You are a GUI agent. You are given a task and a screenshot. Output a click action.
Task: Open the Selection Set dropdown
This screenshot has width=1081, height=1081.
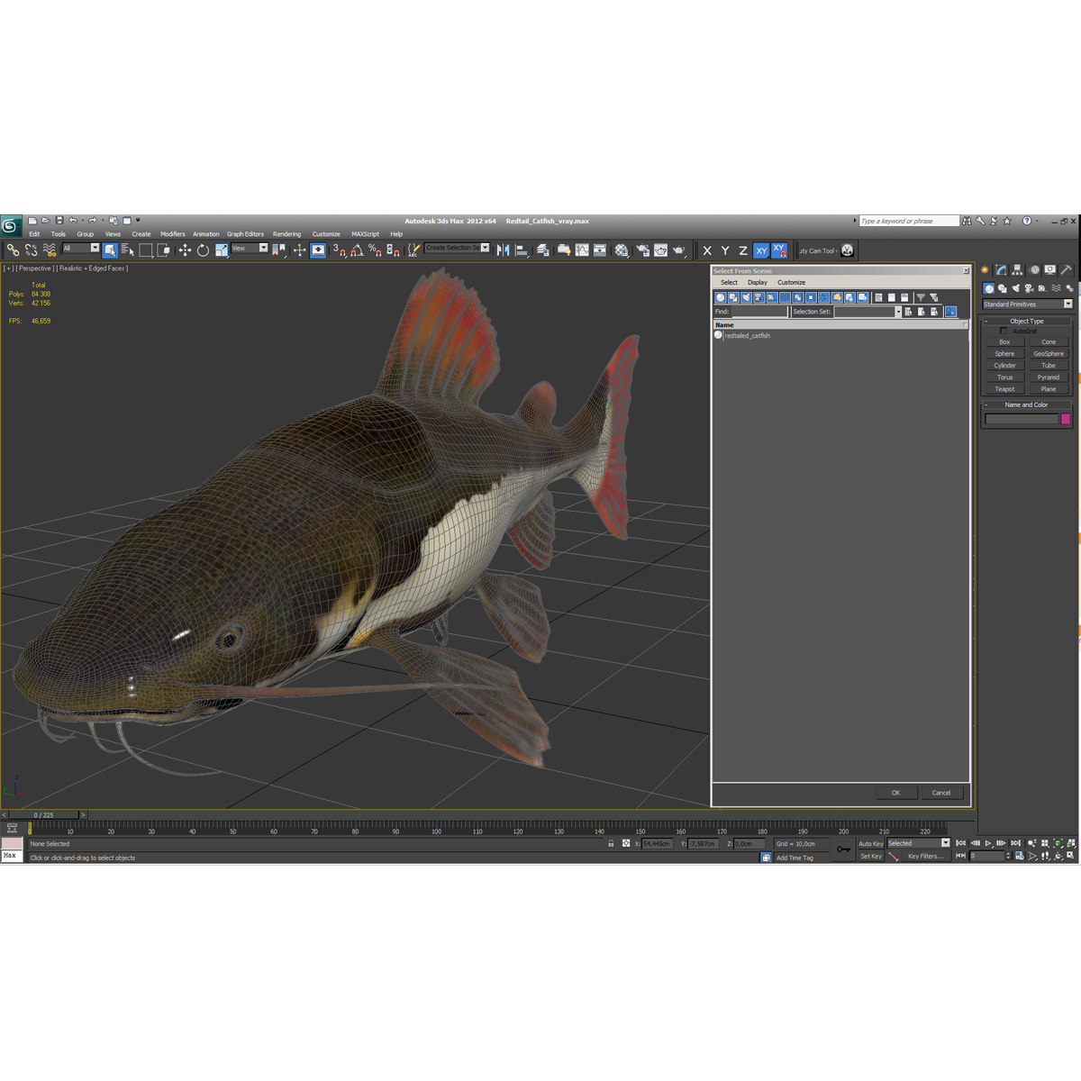[x=897, y=311]
